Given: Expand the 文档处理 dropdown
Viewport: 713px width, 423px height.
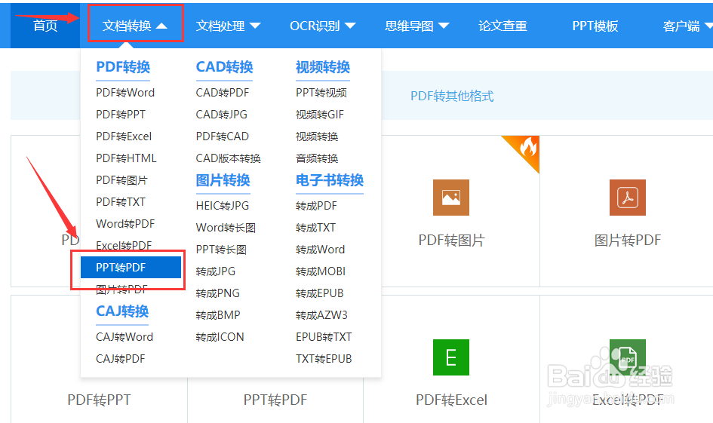Looking at the screenshot, I should pyautogui.click(x=228, y=26).
